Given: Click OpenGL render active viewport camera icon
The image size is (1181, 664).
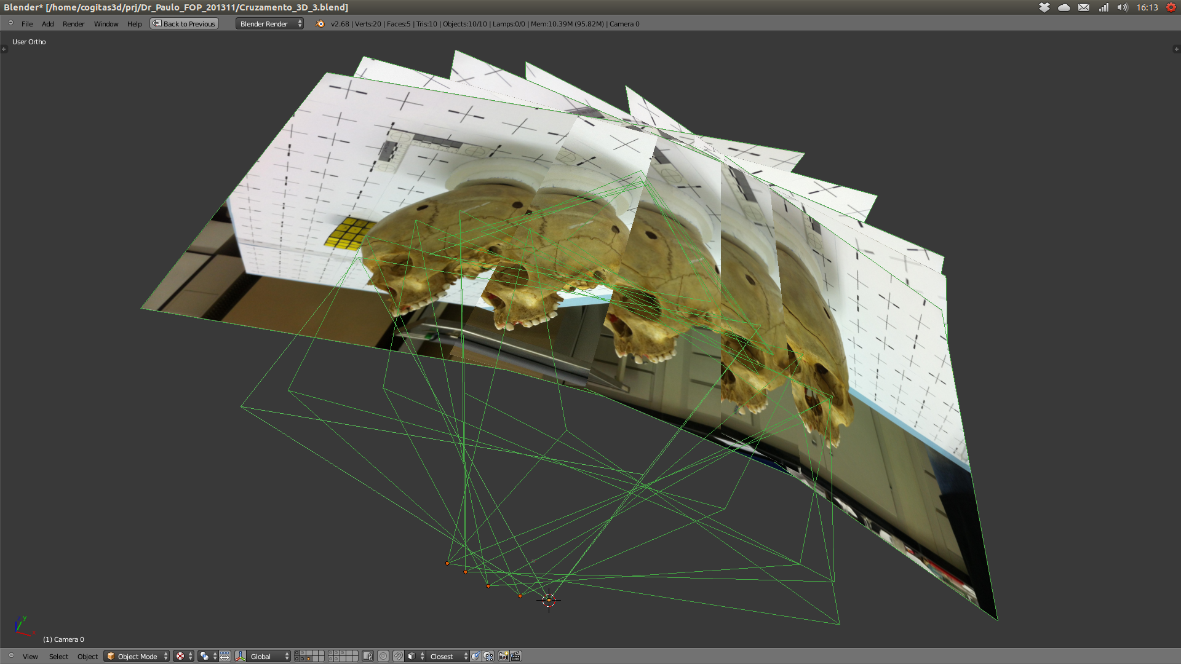Looking at the screenshot, I should (x=503, y=656).
